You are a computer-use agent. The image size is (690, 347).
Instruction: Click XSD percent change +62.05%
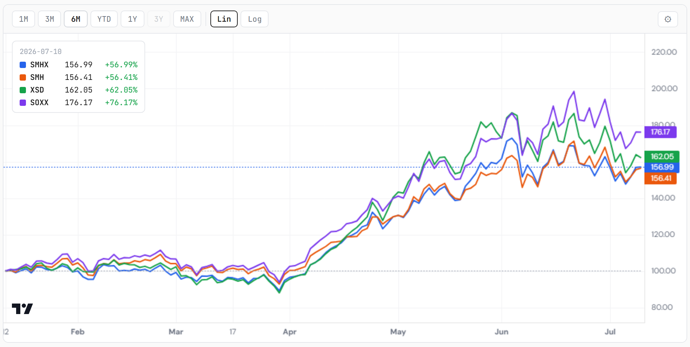[121, 90]
